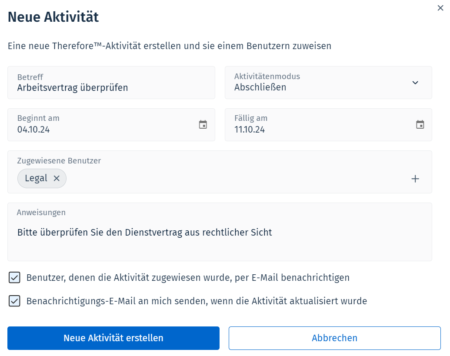Screen dimensions: 450x356
Task: Toggle email notification for assigned users
Action: click(14, 278)
